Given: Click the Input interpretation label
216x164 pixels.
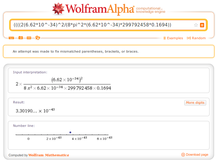Looking at the screenshot, I should (x=30, y=72).
